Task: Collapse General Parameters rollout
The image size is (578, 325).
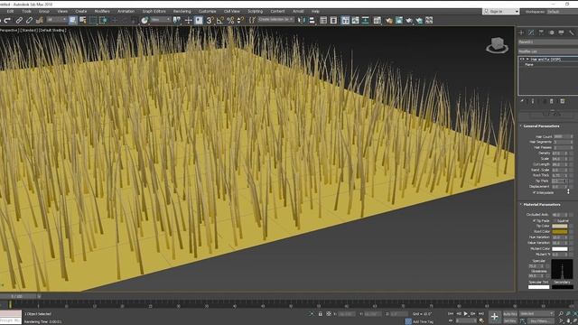Action: (541, 126)
